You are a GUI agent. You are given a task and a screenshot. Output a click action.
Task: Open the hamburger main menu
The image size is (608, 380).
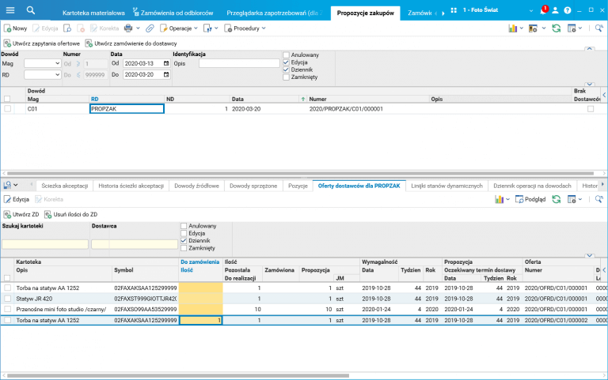10,10
